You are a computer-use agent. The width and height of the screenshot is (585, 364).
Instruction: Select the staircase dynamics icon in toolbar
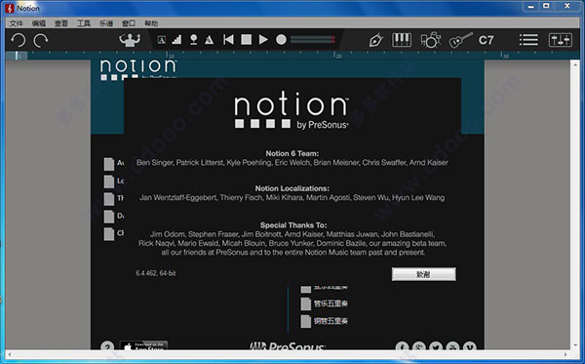[176, 40]
